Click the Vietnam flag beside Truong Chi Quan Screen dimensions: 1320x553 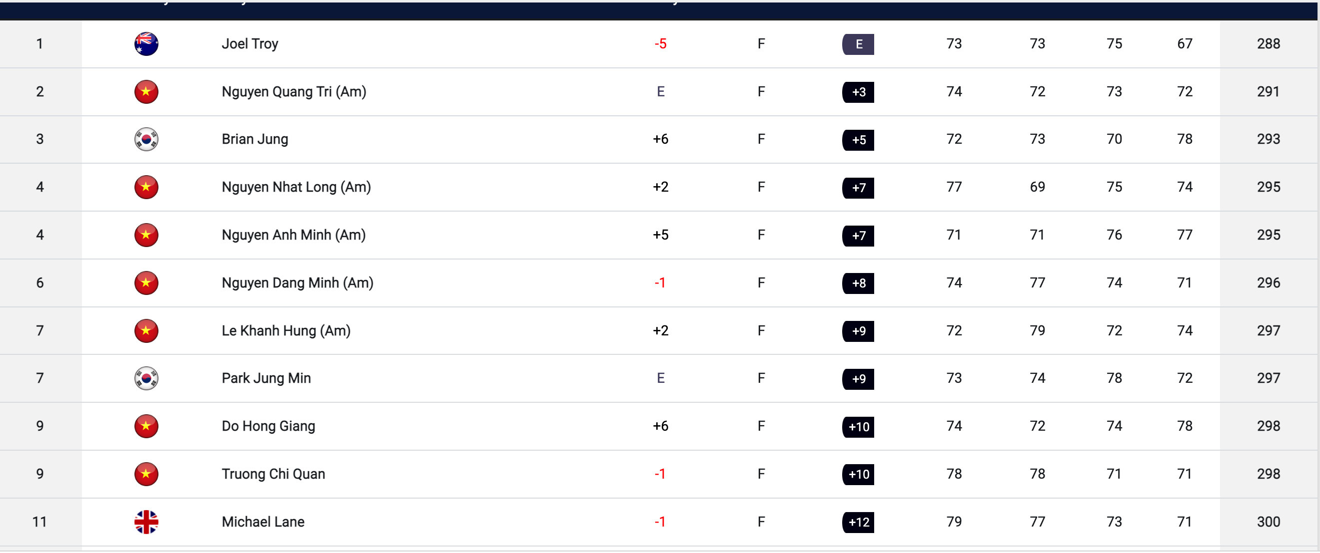(x=146, y=474)
